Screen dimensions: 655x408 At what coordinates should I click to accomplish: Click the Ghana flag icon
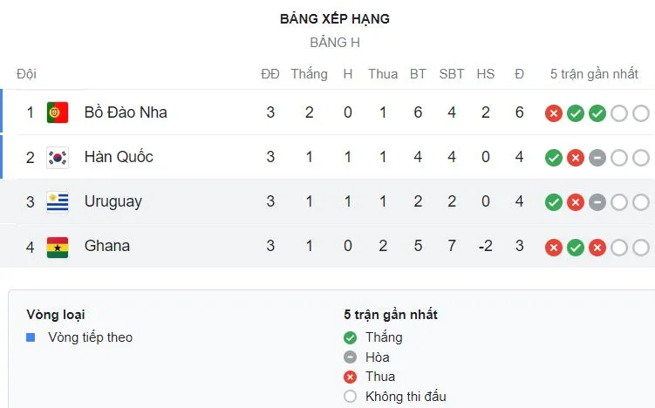coord(58,247)
